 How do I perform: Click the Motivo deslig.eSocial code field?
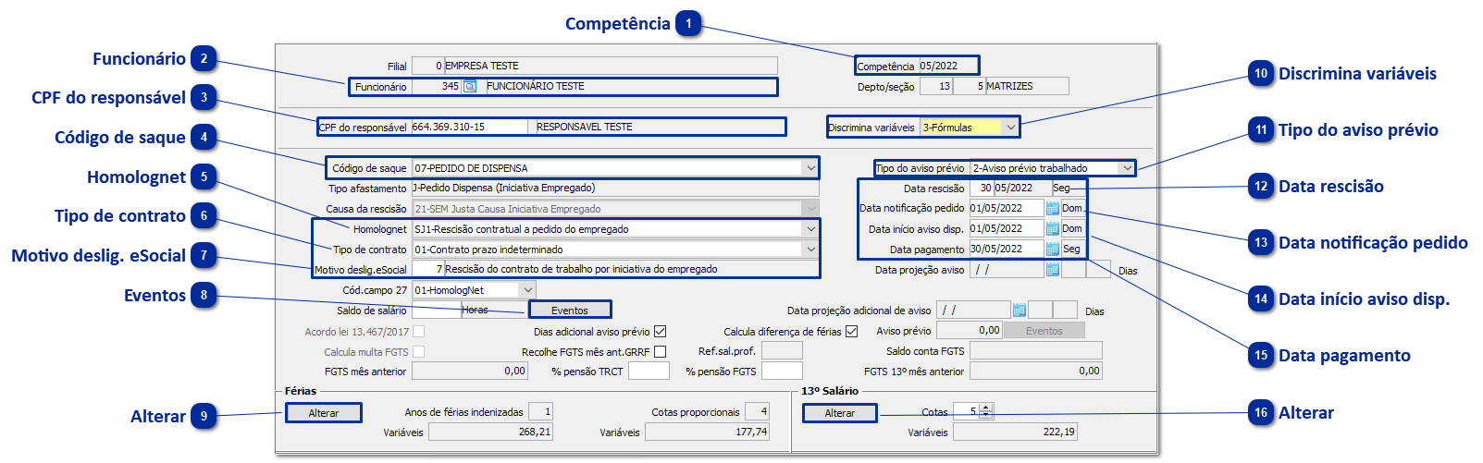427,270
